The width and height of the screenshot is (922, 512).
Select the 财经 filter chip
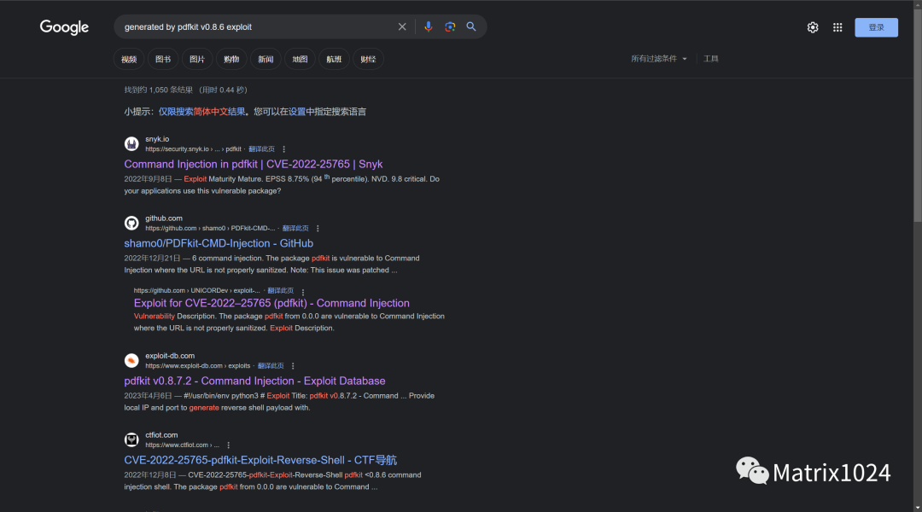[368, 60]
